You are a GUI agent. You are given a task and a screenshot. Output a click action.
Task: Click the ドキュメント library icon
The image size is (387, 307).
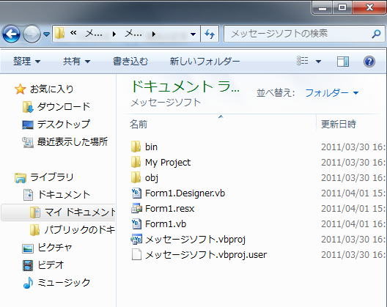coord(28,195)
